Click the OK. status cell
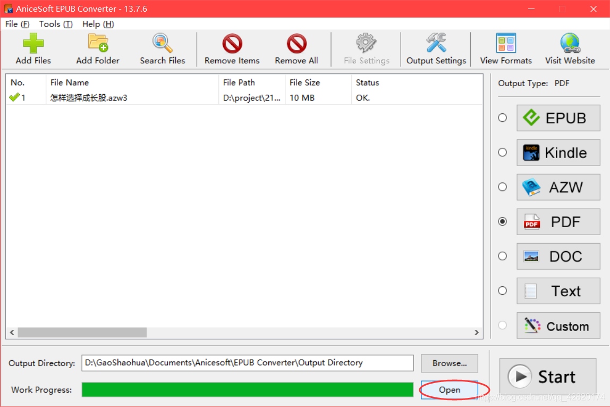Image resolution: width=610 pixels, height=407 pixels. click(x=362, y=98)
